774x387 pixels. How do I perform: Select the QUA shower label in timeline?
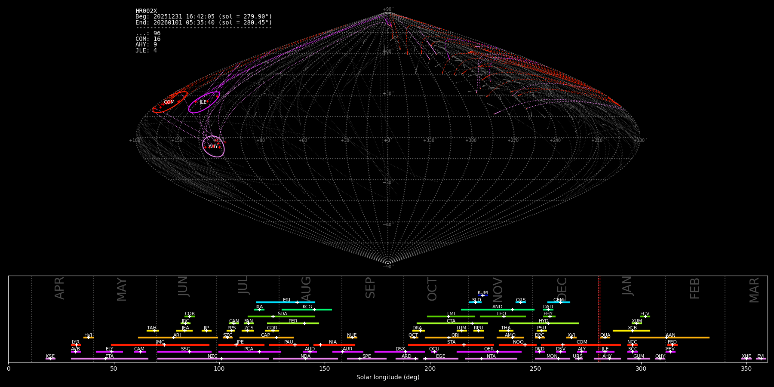click(x=605, y=335)
